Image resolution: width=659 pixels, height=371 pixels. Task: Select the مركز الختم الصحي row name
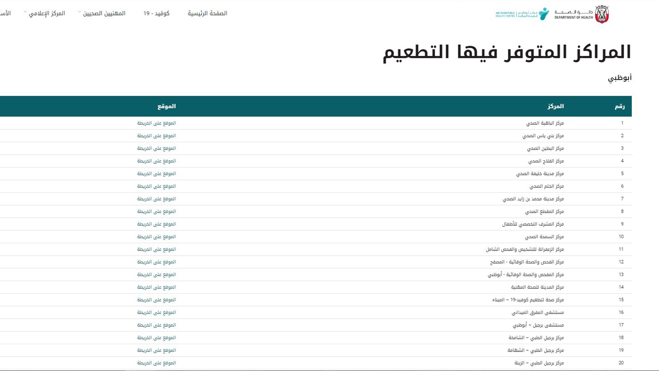coord(546,187)
